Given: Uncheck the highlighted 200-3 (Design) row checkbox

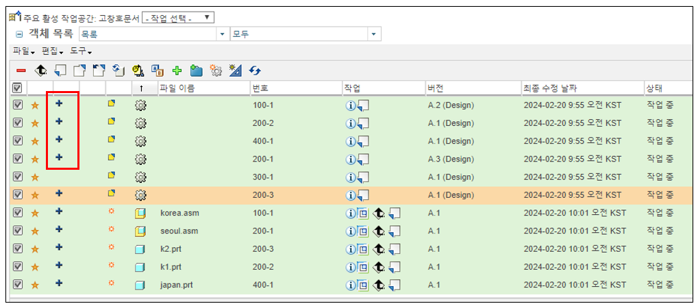Looking at the screenshot, I should [x=18, y=195].
